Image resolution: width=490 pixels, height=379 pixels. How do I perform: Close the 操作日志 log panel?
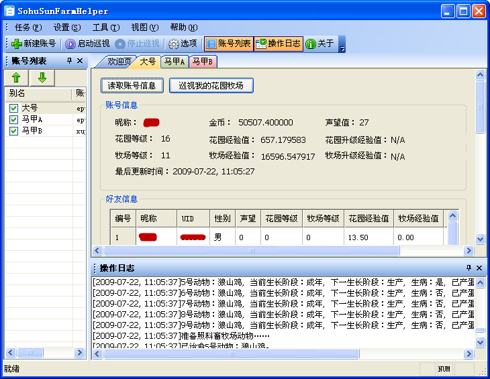tap(479, 268)
